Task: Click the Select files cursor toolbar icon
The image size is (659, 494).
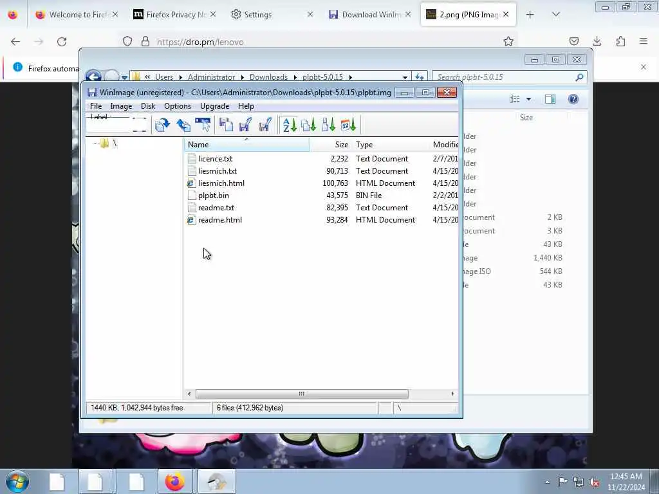Action: click(203, 125)
